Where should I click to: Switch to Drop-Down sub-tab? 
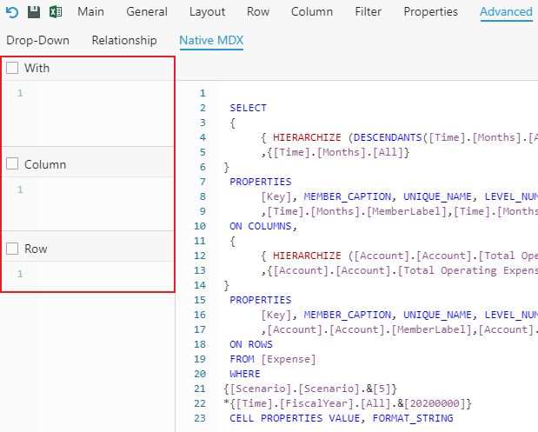37,41
